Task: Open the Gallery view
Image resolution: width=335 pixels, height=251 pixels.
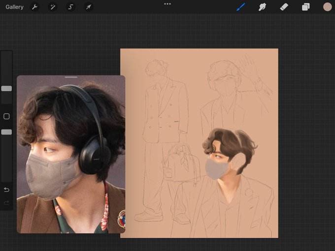Action: (x=14, y=7)
